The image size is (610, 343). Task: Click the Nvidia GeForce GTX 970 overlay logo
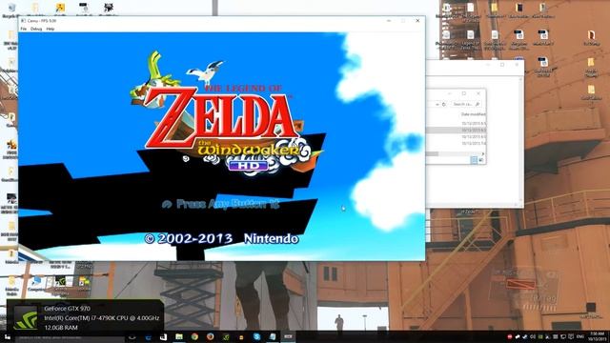click(26, 318)
